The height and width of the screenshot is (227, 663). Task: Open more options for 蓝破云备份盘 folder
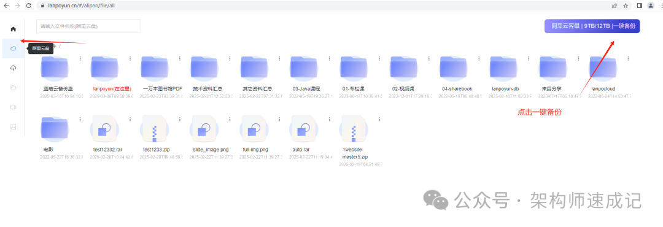[x=80, y=59]
